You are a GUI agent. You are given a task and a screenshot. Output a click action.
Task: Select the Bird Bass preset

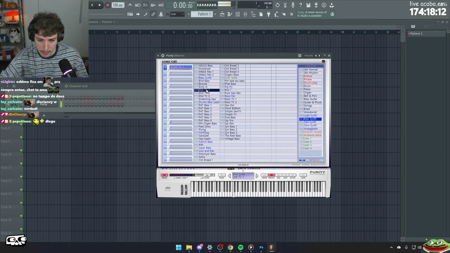204,81
